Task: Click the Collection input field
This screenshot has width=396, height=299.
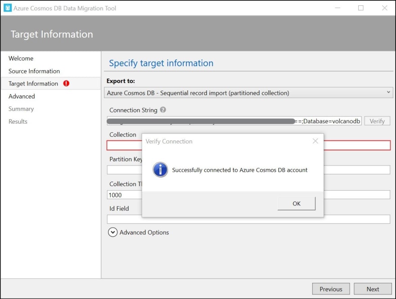Action: pyautogui.click(x=248, y=145)
